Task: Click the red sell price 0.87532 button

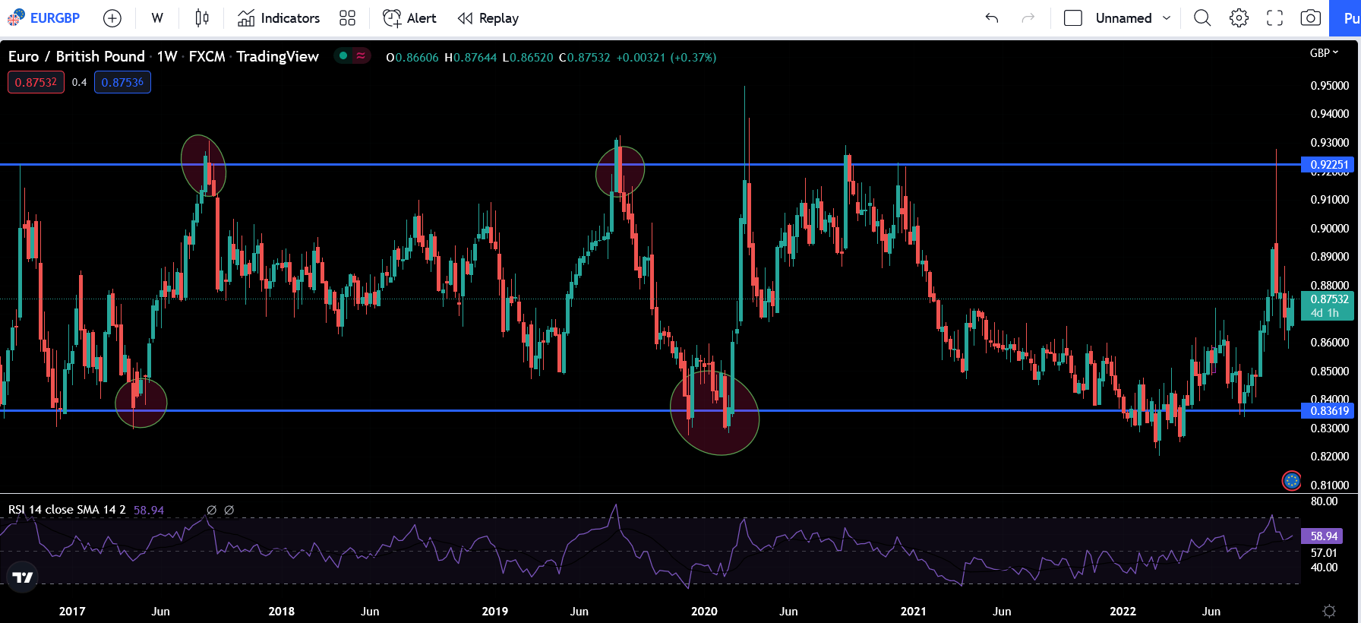Action: 36,82
